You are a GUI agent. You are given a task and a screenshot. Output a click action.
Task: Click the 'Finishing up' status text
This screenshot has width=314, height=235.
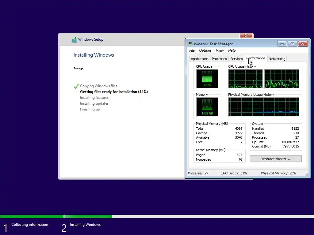[90, 109]
